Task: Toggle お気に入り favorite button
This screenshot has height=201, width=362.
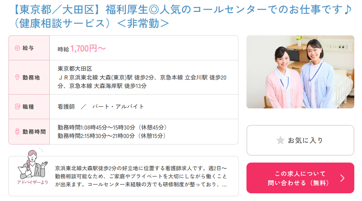Action: click(300, 140)
